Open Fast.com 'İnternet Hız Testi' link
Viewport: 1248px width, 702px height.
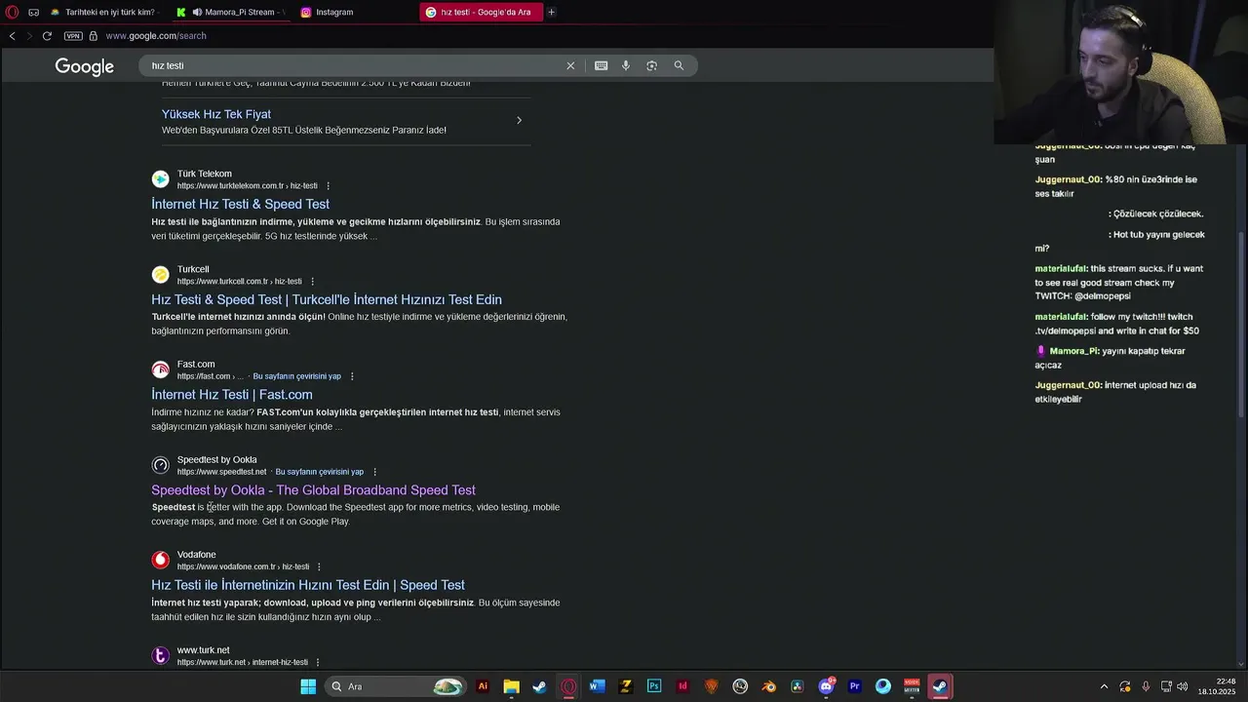click(232, 395)
